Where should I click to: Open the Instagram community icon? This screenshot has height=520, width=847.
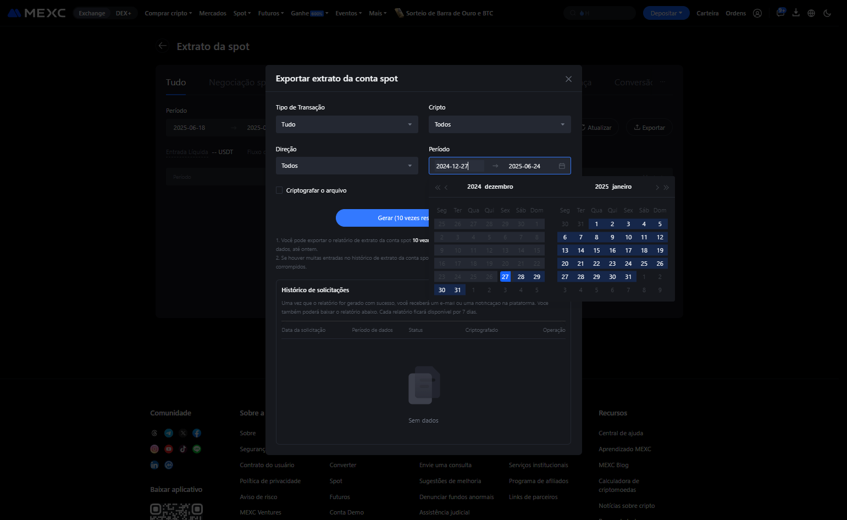(x=154, y=449)
